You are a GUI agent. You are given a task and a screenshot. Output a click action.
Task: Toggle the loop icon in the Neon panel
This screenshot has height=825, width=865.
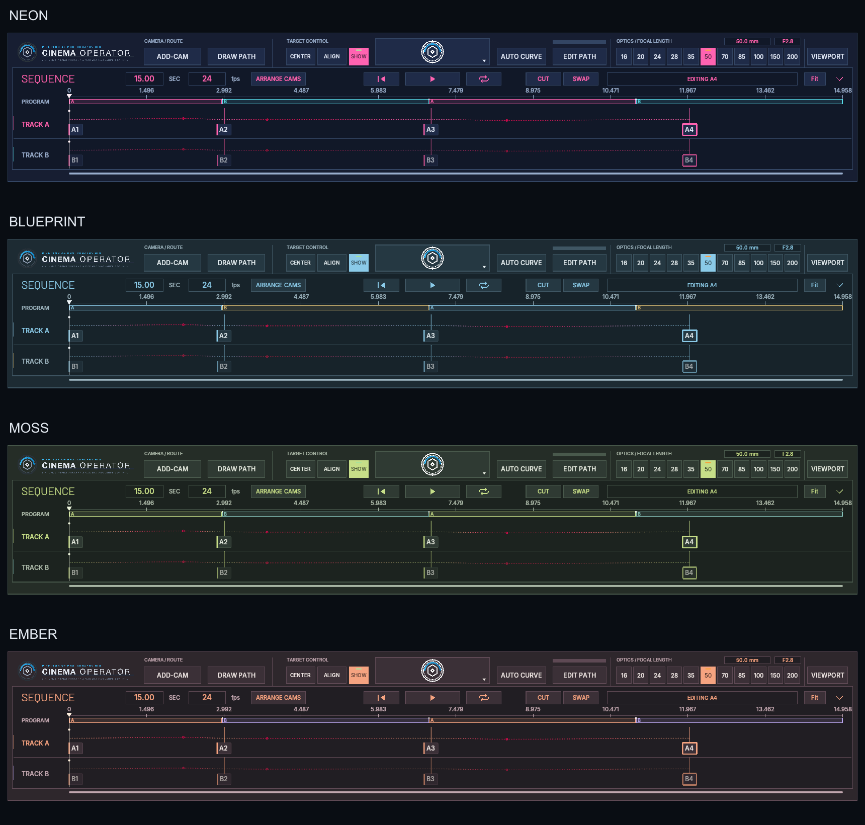coord(484,79)
